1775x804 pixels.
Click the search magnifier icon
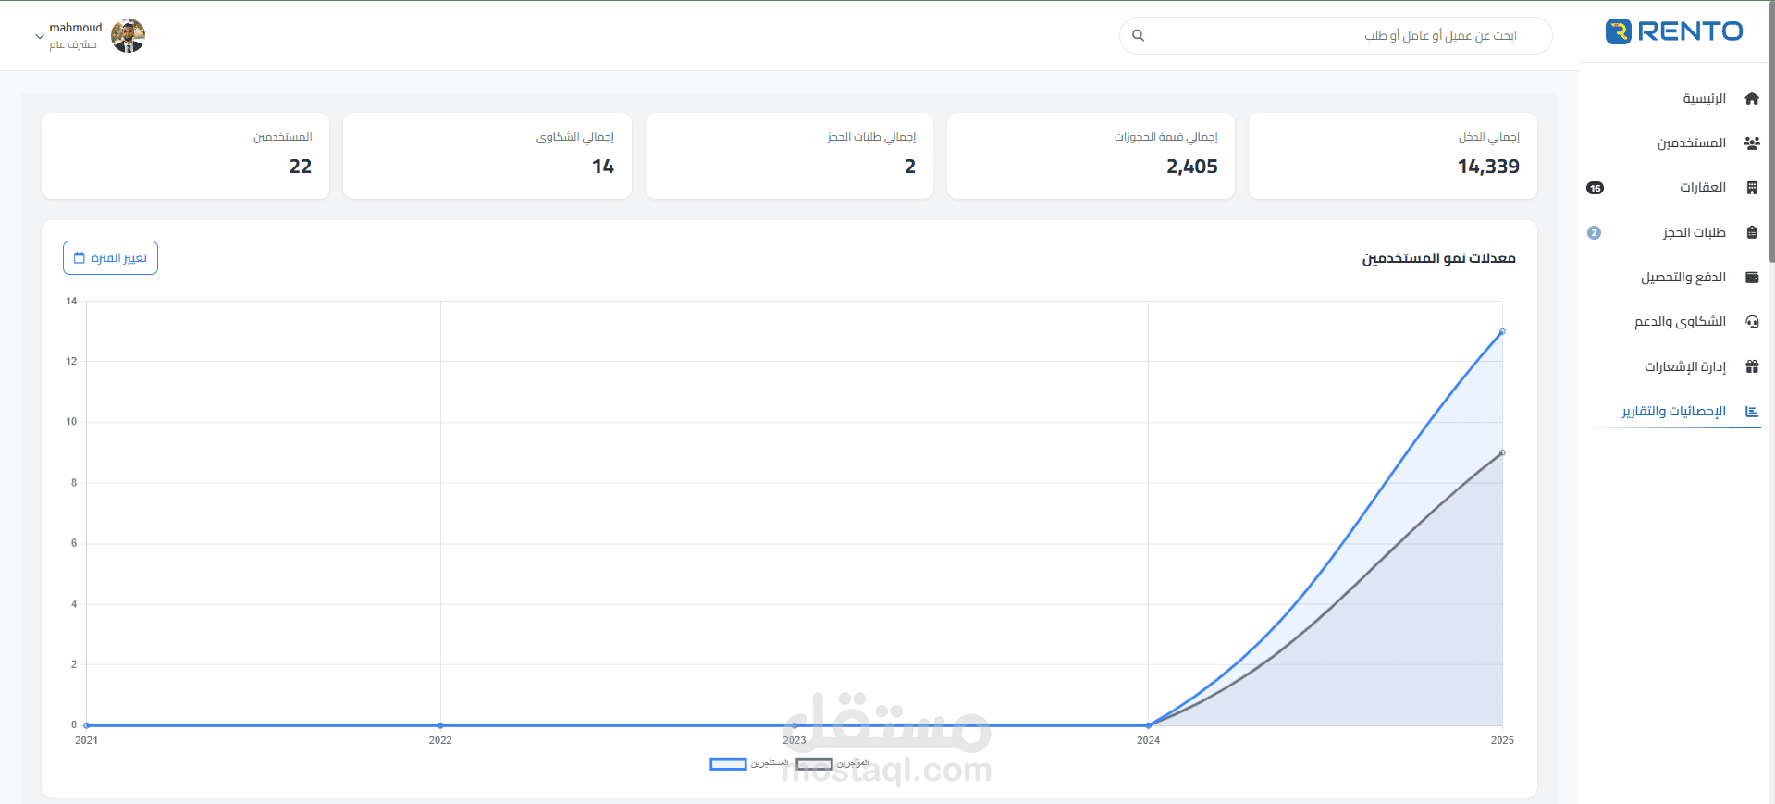[1138, 35]
